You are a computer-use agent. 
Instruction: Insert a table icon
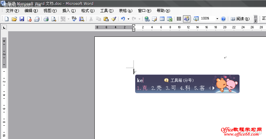[x=162, y=19]
